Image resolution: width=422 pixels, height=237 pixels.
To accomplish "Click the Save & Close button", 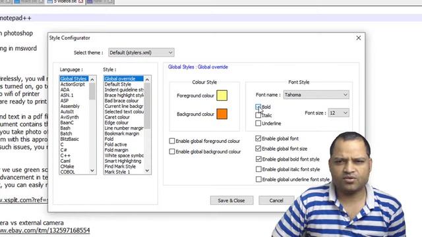I will pyautogui.click(x=231, y=200).
